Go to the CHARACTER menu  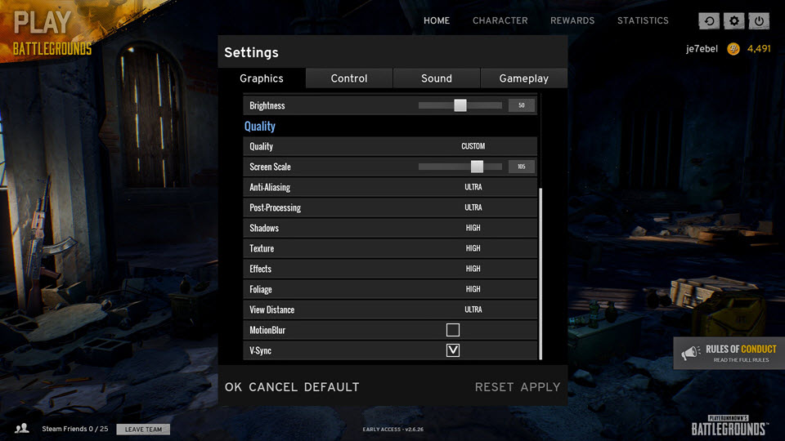tap(500, 20)
